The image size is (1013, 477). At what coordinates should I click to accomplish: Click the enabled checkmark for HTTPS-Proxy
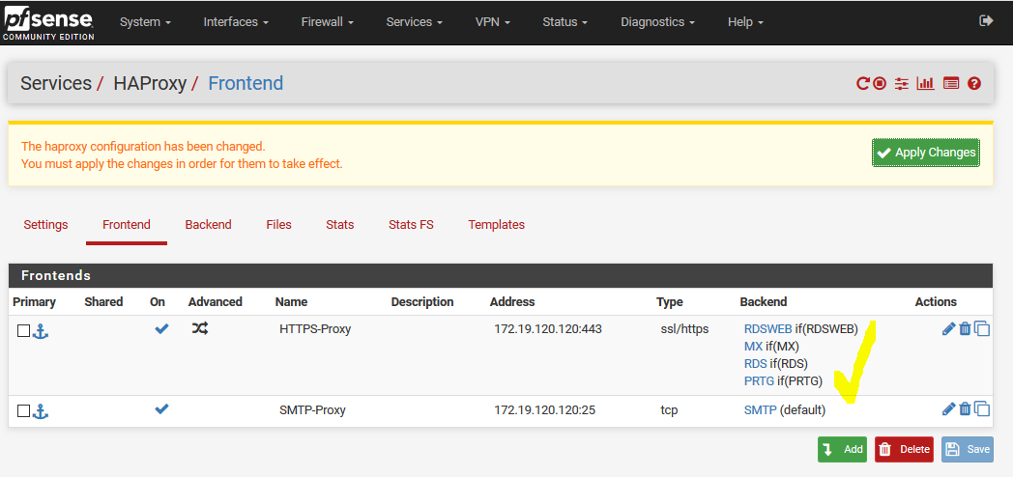(x=161, y=328)
